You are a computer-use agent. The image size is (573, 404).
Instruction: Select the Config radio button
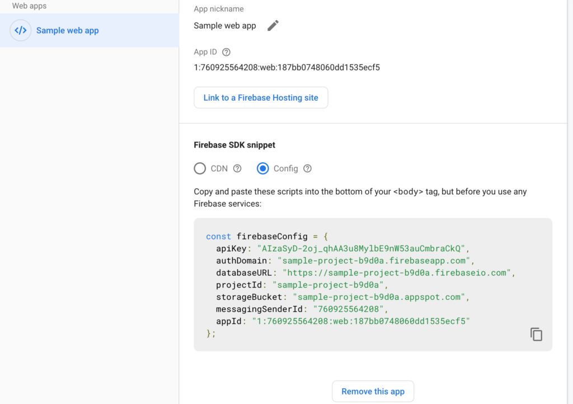tap(263, 168)
